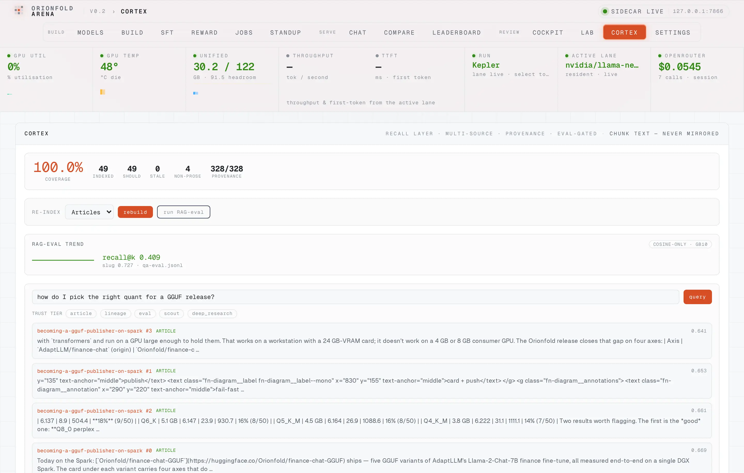
Task: Click the run RAG-eval button
Action: click(x=183, y=212)
